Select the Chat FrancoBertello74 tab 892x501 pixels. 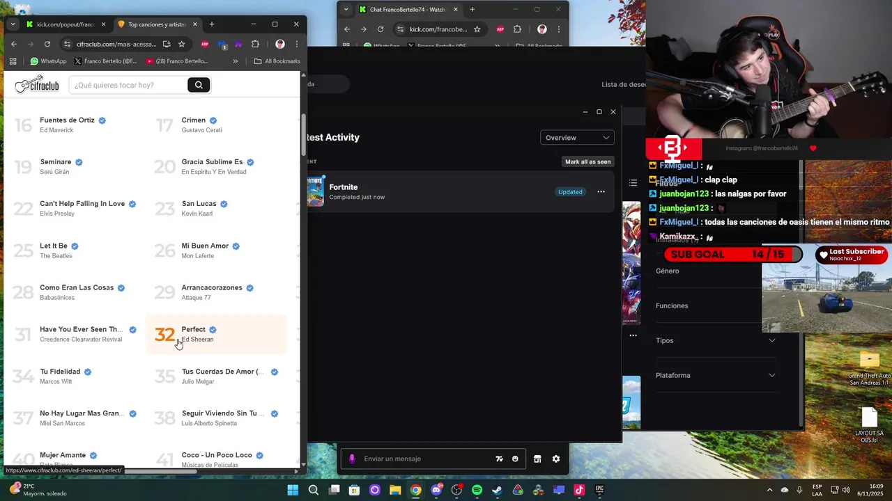pyautogui.click(x=408, y=10)
